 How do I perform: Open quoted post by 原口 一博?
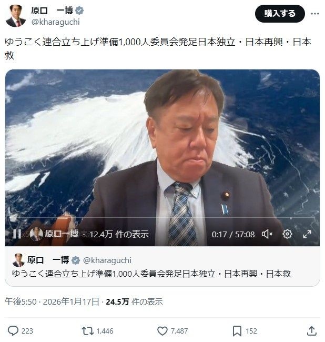(162, 266)
